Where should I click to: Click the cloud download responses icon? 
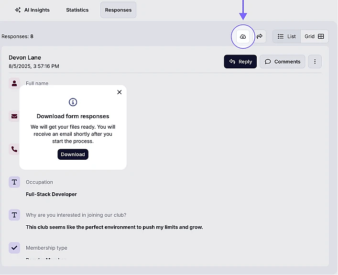[x=243, y=36]
